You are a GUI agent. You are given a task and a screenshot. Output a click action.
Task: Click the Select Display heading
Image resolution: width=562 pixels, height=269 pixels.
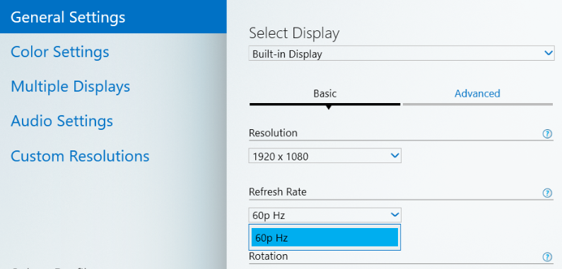pyautogui.click(x=294, y=33)
